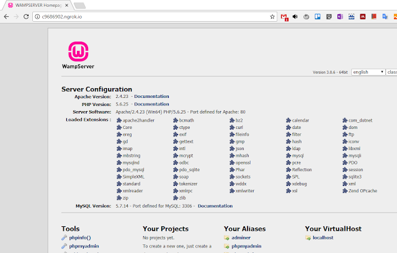Click the 'Server Configuration' heading
Image resolution: width=397 pixels, height=253 pixels.
(x=97, y=89)
